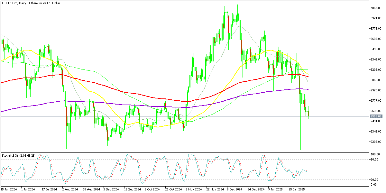Click the 2348.00 price axis label
Viewport: 386px width, 193px height.
click(x=376, y=132)
